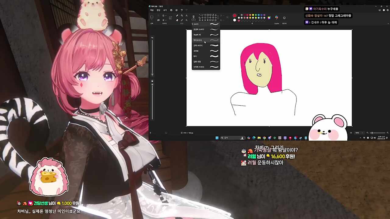The height and width of the screenshot is (219, 390).
Task: Choose 유화 브러시 in the brush list
Action: 206,45
